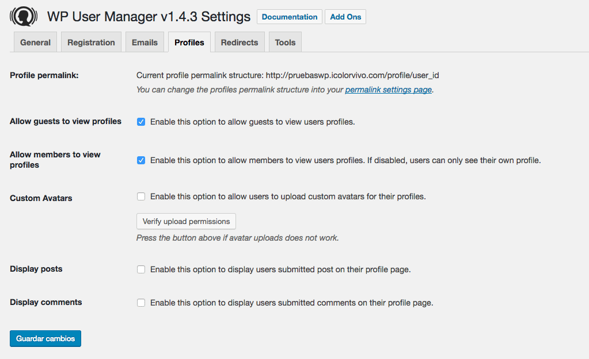Open the Emails tab

145,43
